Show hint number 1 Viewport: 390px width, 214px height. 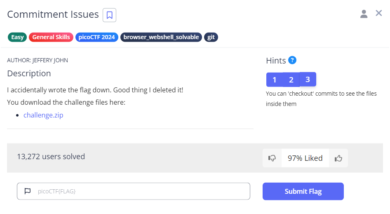coord(275,80)
